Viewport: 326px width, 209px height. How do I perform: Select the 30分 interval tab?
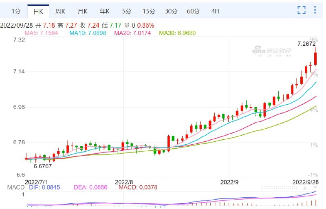pos(171,11)
